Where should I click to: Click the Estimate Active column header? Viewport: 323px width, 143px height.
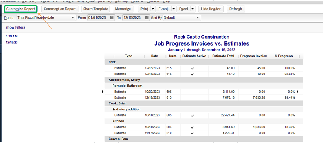(194, 56)
